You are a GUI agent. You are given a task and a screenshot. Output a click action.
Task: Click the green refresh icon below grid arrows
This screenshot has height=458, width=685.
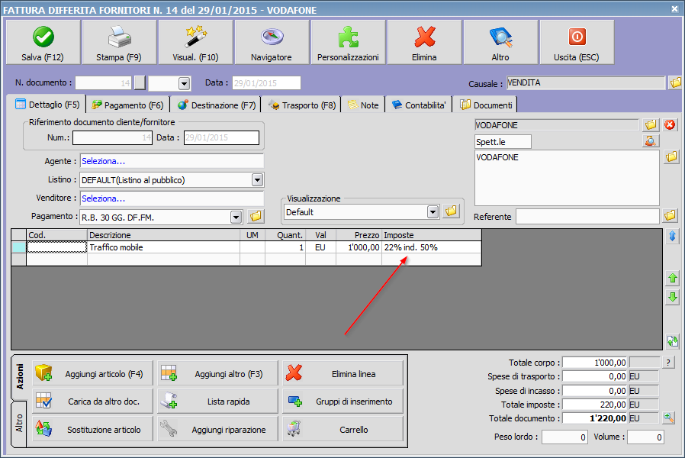672,341
